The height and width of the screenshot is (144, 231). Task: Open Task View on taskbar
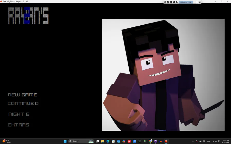97,141
